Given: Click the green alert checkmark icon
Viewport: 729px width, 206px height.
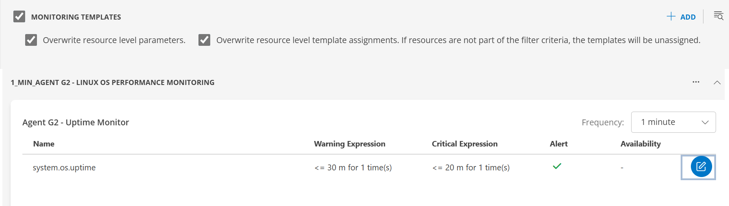Looking at the screenshot, I should [557, 166].
